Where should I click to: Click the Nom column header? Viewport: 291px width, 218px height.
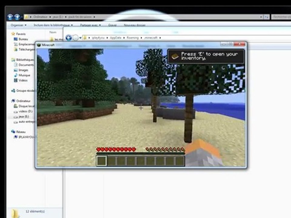point(53,32)
